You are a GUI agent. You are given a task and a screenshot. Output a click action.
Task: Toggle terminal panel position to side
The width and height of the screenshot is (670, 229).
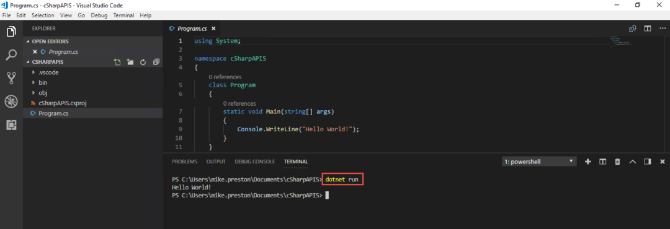coord(647,162)
